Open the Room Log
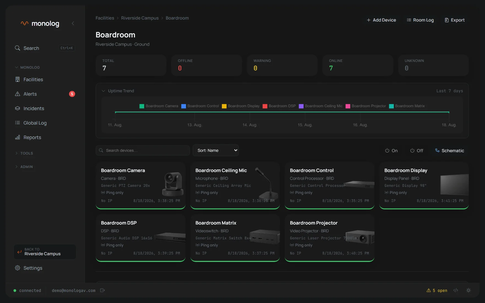This screenshot has height=303, width=485. (420, 20)
